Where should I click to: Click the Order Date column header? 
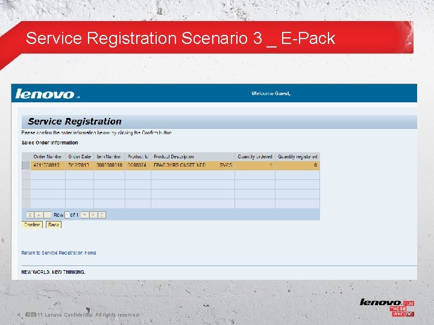pyautogui.click(x=80, y=156)
